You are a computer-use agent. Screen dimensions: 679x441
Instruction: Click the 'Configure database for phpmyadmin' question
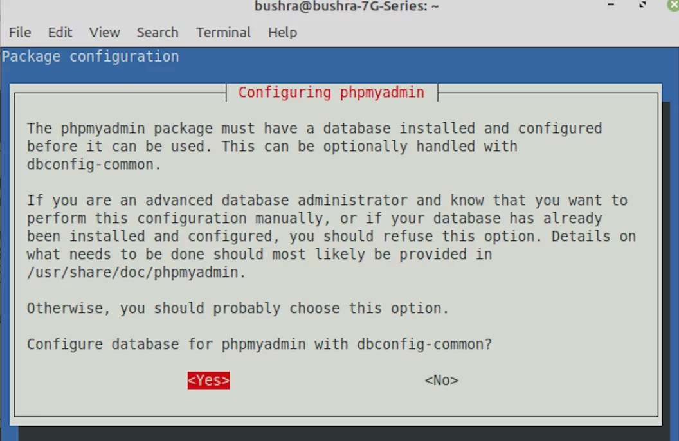(x=259, y=345)
